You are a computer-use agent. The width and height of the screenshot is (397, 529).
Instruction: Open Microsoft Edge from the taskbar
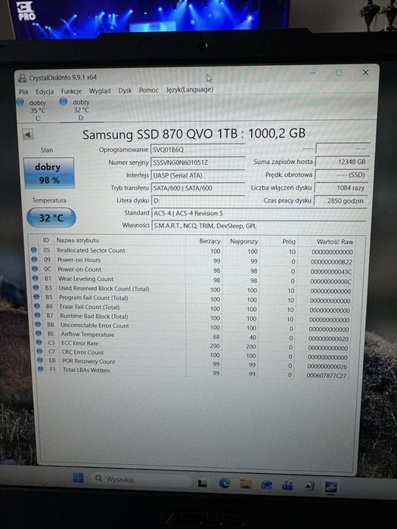224,484
